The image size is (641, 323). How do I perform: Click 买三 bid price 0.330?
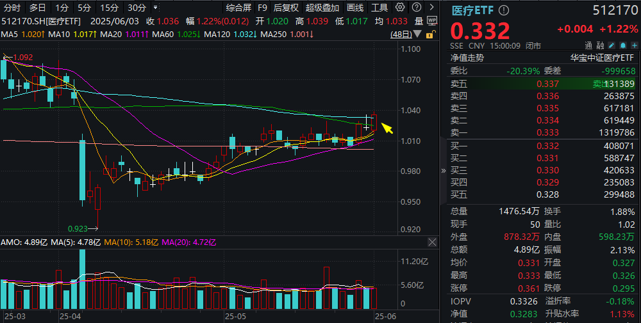pyautogui.click(x=548, y=171)
